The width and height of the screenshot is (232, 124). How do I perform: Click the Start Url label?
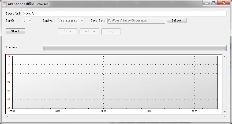point(13,13)
